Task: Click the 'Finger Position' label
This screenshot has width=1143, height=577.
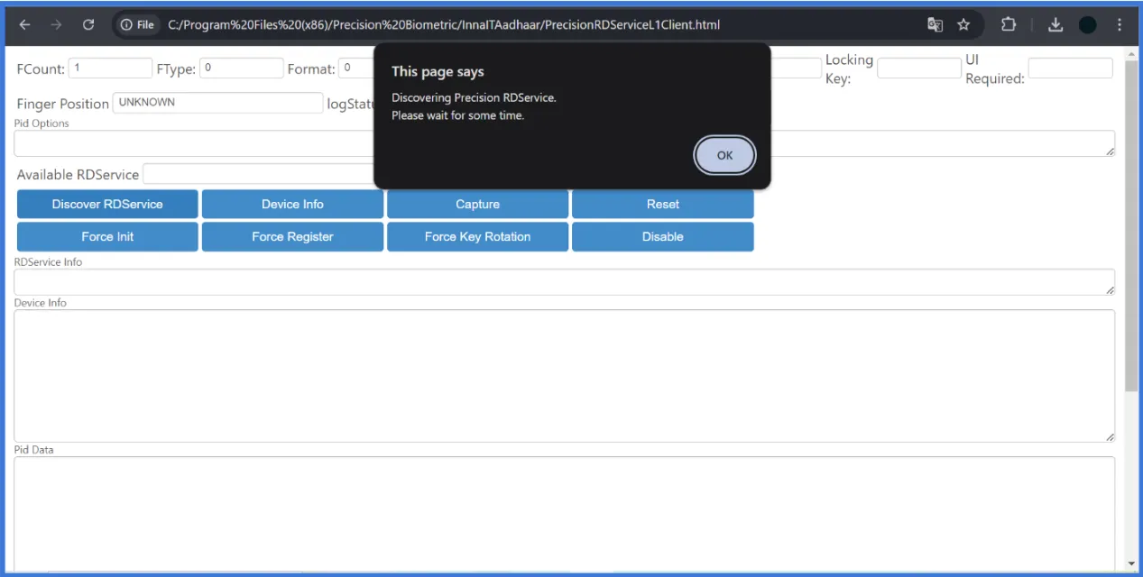Action: pos(62,104)
